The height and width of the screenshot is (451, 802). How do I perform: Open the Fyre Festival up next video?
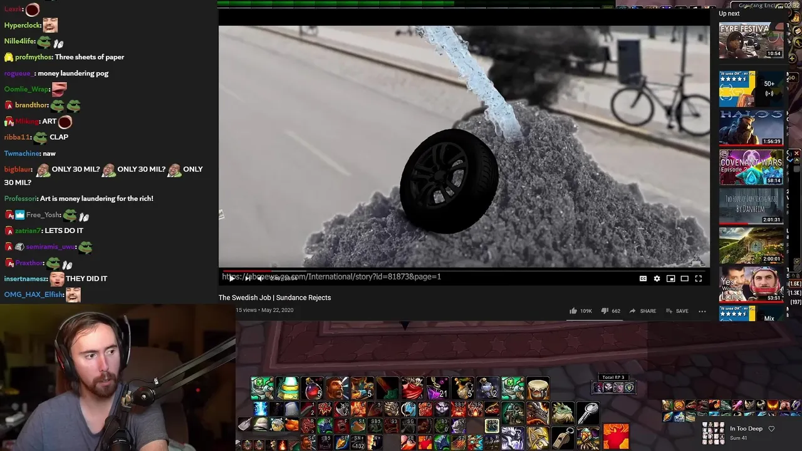[751, 41]
